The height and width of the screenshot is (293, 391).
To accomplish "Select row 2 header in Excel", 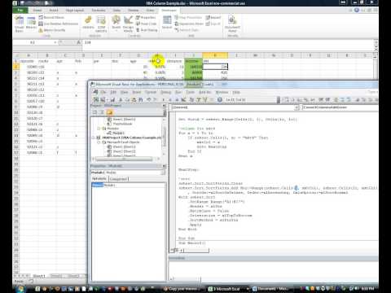I will click(x=16, y=67).
